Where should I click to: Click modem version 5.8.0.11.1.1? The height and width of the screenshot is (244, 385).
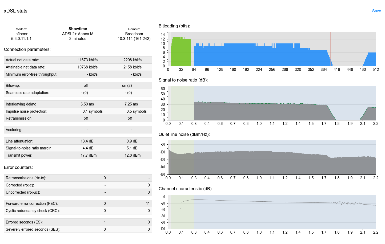tap(21, 39)
